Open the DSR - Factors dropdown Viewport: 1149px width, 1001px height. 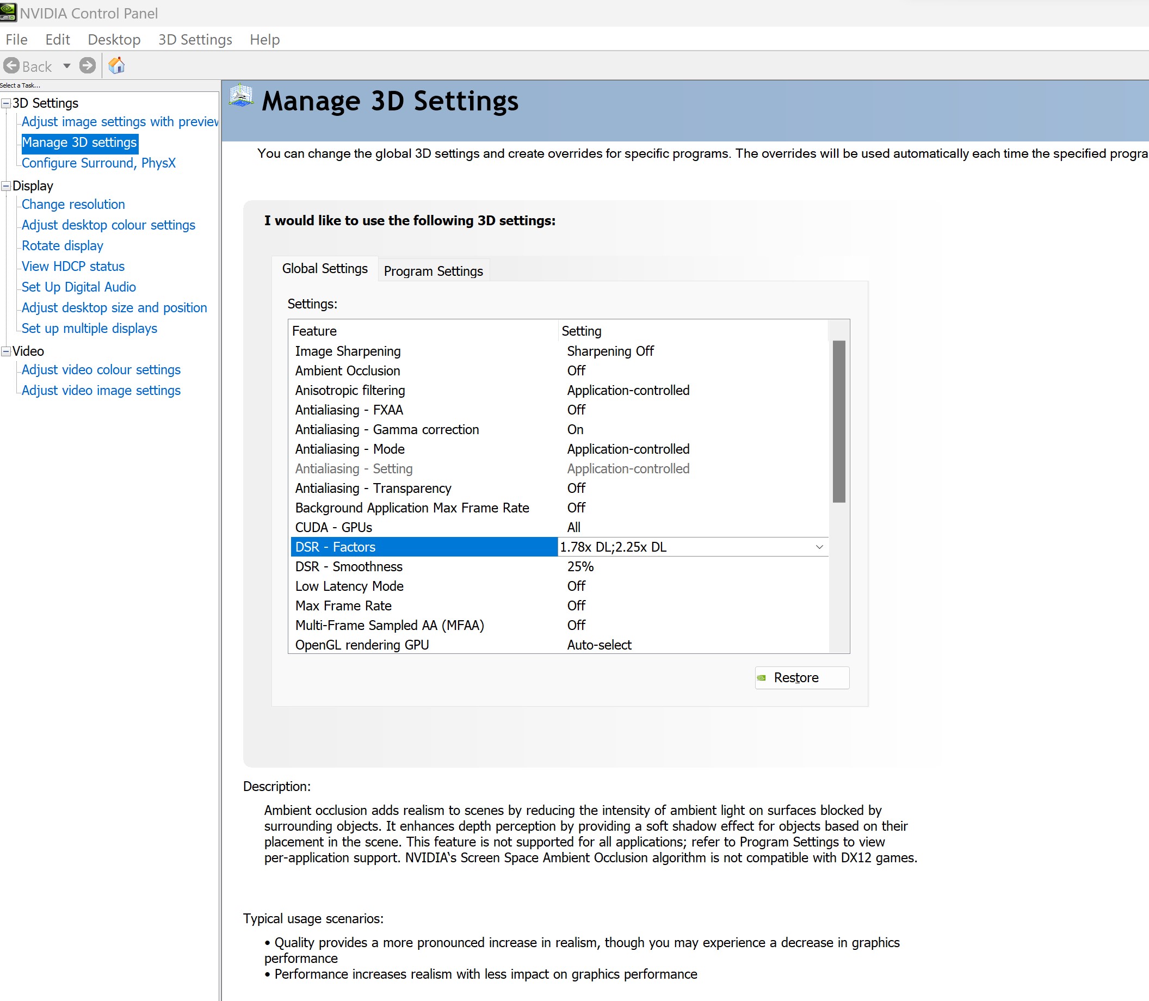pyautogui.click(x=819, y=547)
